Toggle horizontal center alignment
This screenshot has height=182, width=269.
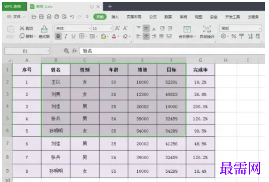(x=146, y=36)
